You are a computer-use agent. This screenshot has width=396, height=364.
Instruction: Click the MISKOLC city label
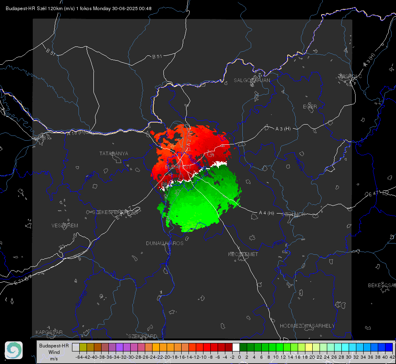click(351, 76)
